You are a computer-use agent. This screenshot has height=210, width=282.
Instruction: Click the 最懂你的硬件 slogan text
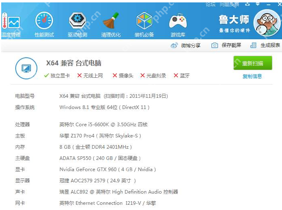(235, 30)
